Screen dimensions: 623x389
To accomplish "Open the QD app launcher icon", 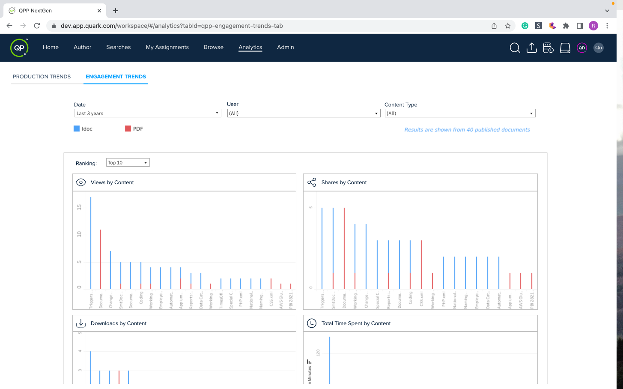I will click(x=581, y=48).
